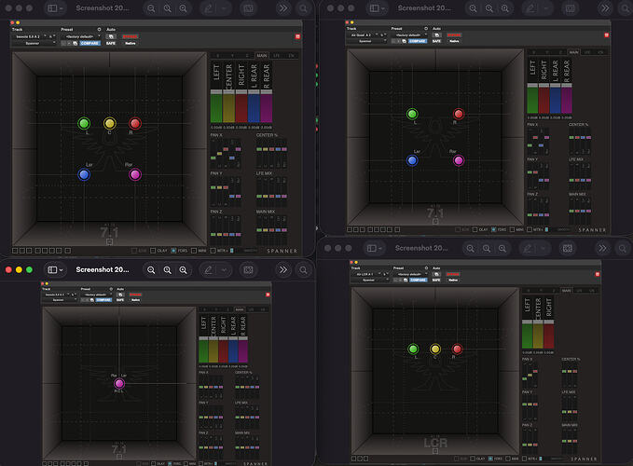Click the blue L REAR meter in five-puck window
Viewport: 633px width, 466px height.
click(x=254, y=107)
